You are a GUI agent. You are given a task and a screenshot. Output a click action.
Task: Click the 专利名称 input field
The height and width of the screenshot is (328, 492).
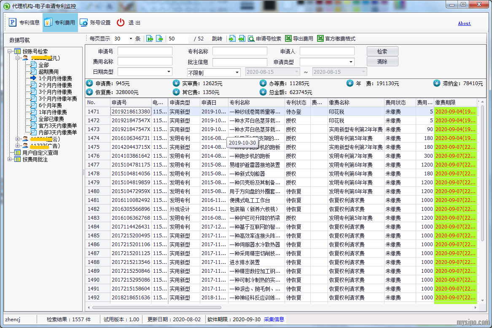[x=239, y=51]
